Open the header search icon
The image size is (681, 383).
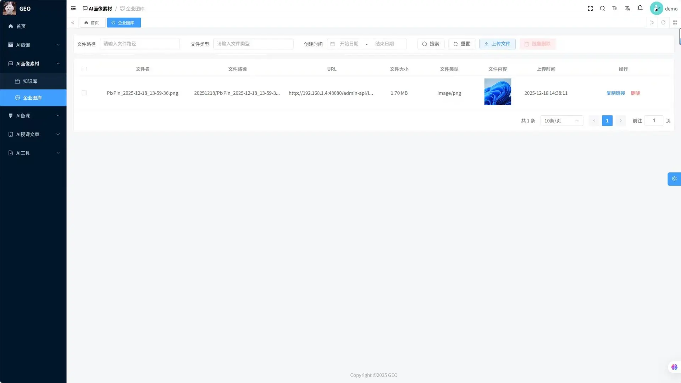(602, 9)
